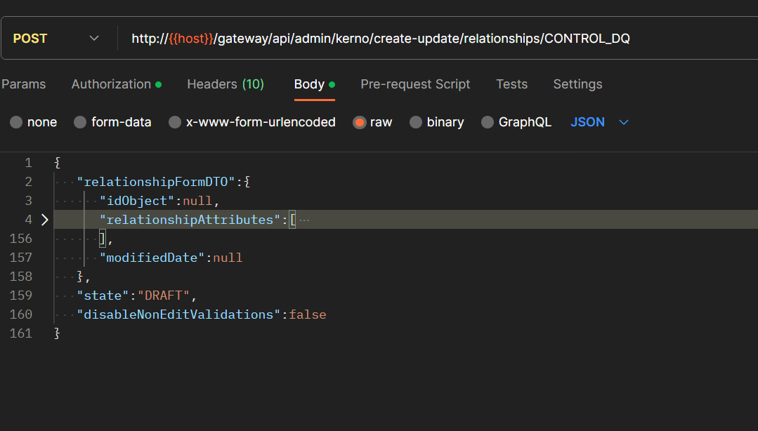Choose form-data body type
Image resolution: width=758 pixels, height=431 pixels.
[80, 122]
